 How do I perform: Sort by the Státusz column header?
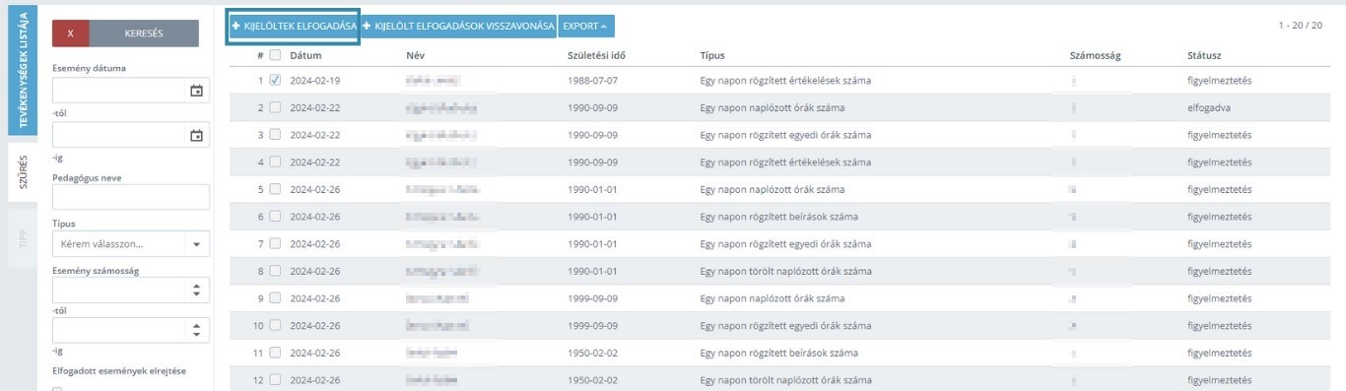click(x=1205, y=55)
